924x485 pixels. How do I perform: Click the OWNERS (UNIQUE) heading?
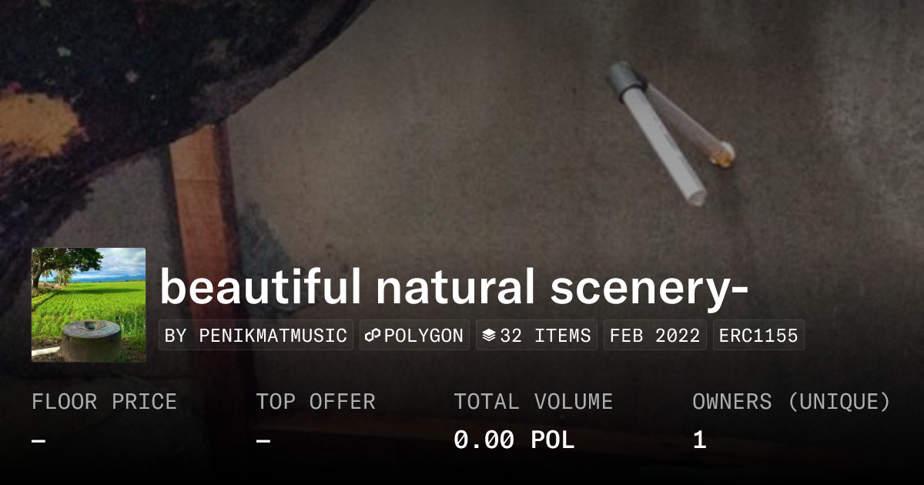[792, 402]
